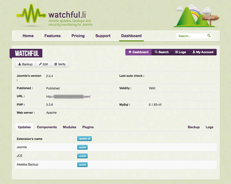The height and width of the screenshot is (184, 231).
Task: Click the Akeeba Backup row name
Action: point(27,164)
